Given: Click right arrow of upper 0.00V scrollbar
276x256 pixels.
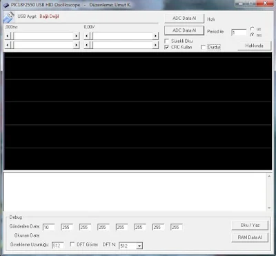Looking at the screenshot, I should [x=155, y=36].
